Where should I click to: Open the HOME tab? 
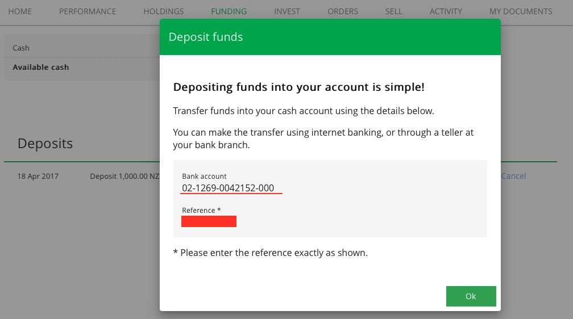tap(20, 11)
